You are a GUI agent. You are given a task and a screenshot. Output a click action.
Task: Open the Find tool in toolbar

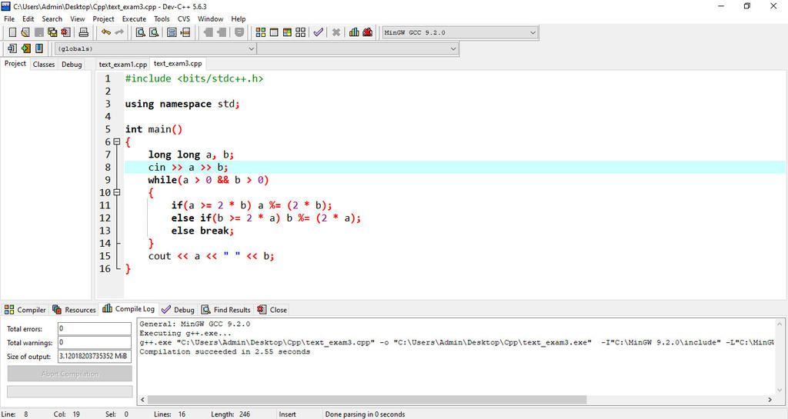[141, 32]
